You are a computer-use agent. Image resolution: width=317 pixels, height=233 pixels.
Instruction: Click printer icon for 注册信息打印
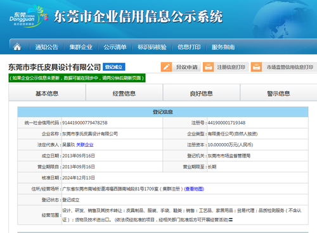[209, 67]
